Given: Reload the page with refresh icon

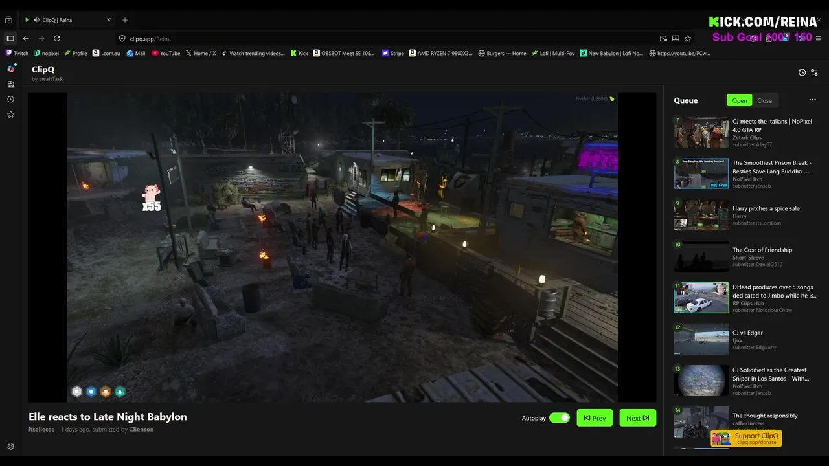Looking at the screenshot, I should (57, 39).
